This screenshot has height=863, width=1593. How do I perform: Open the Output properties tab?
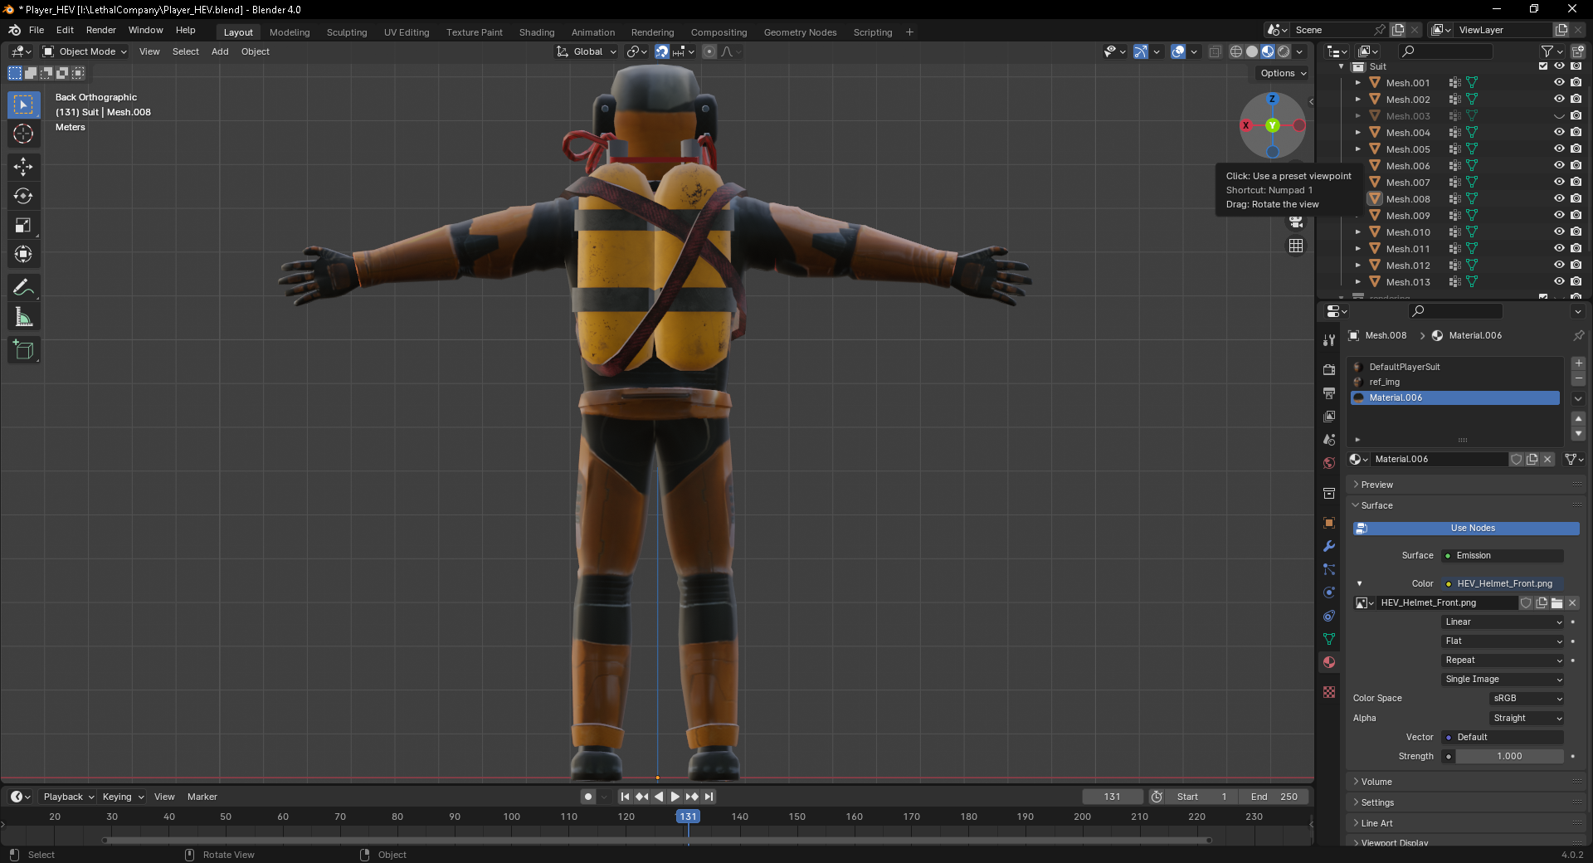coord(1329,392)
